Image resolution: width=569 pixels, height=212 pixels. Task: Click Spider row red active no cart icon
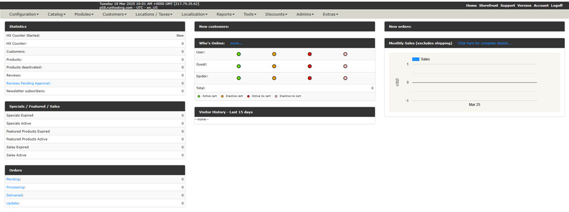click(310, 78)
